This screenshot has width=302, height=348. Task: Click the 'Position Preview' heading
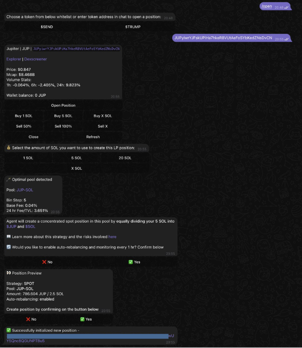coord(27,273)
